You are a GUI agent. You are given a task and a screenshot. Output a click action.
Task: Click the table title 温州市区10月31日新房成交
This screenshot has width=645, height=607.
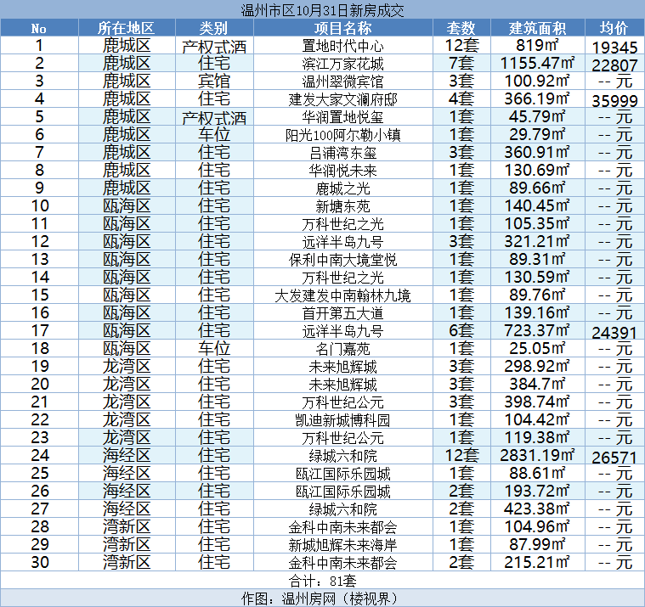point(322,10)
